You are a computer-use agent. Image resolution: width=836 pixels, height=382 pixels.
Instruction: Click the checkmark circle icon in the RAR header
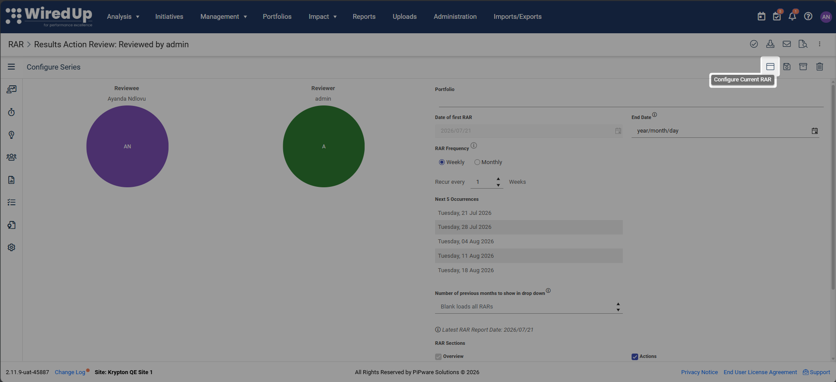coord(754,44)
